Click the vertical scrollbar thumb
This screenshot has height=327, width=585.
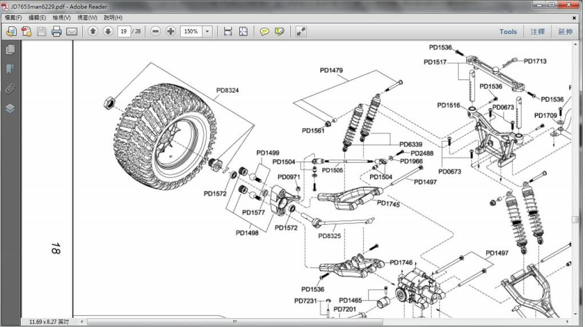575,220
